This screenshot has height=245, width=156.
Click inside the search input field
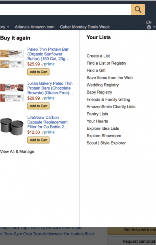click(65, 9)
